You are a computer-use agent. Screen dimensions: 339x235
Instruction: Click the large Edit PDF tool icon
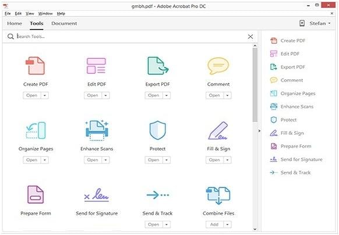pos(97,66)
